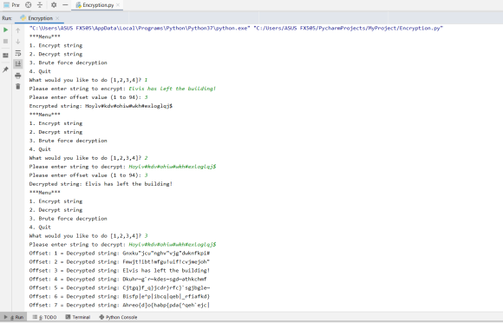Screen dimensions: 503x323
Task: Click 'Decrypted string: Elvis has left the building!' line
Action: 101,184
